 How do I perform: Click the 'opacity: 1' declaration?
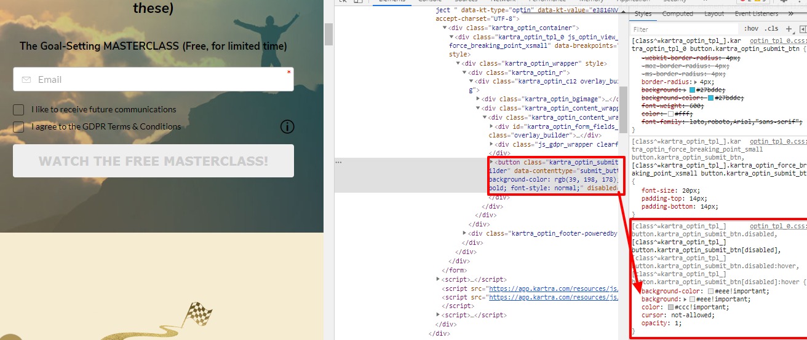pos(662,323)
